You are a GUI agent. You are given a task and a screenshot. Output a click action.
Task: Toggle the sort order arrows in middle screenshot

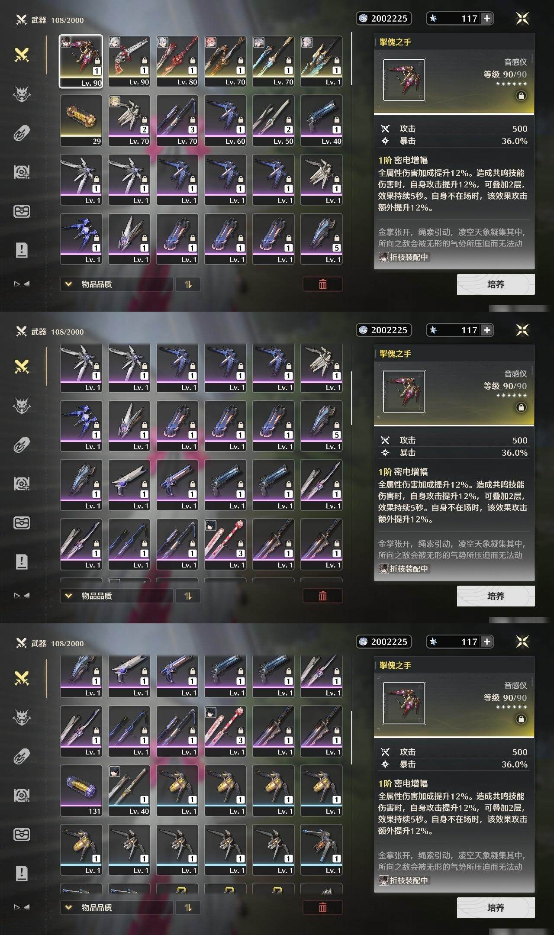tap(188, 596)
